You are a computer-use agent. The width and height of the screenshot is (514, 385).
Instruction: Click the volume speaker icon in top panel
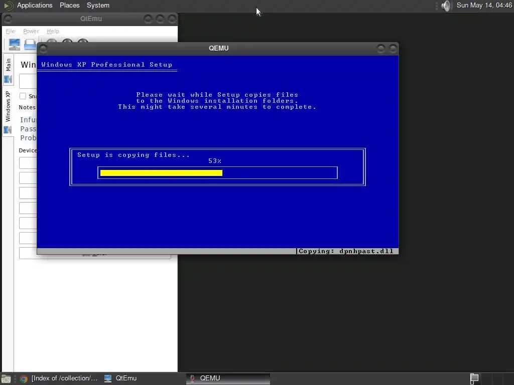point(446,6)
